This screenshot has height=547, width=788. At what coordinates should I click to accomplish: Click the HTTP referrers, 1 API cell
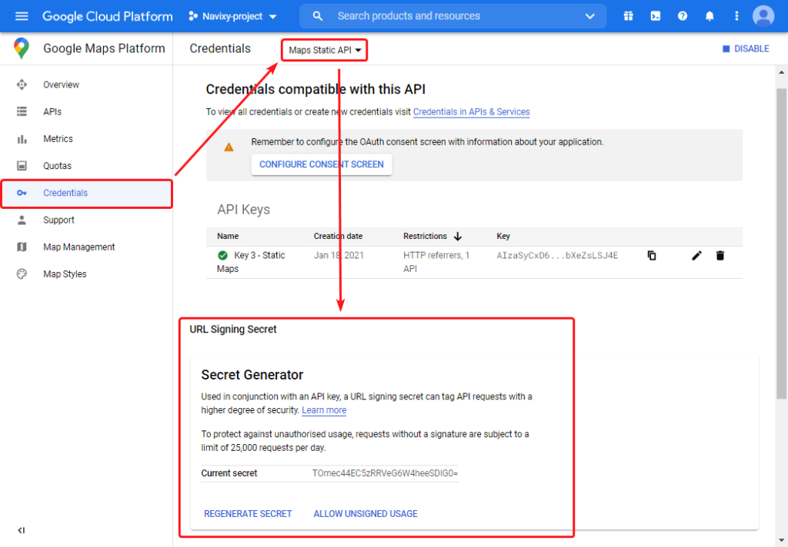(x=436, y=262)
